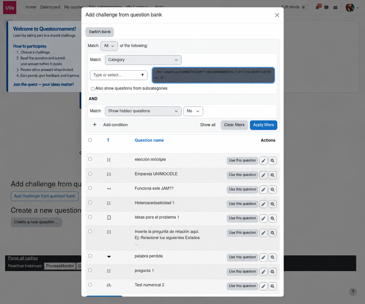Screen dimensions: 365x304
Task: Preview the 'palabra perdida' question
Action: (x=273, y=257)
